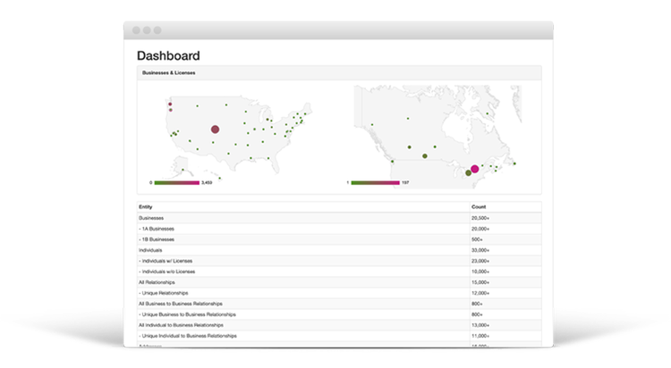Click the Businesses & Licenses panel header
The height and width of the screenshot is (368, 671).
(x=169, y=72)
